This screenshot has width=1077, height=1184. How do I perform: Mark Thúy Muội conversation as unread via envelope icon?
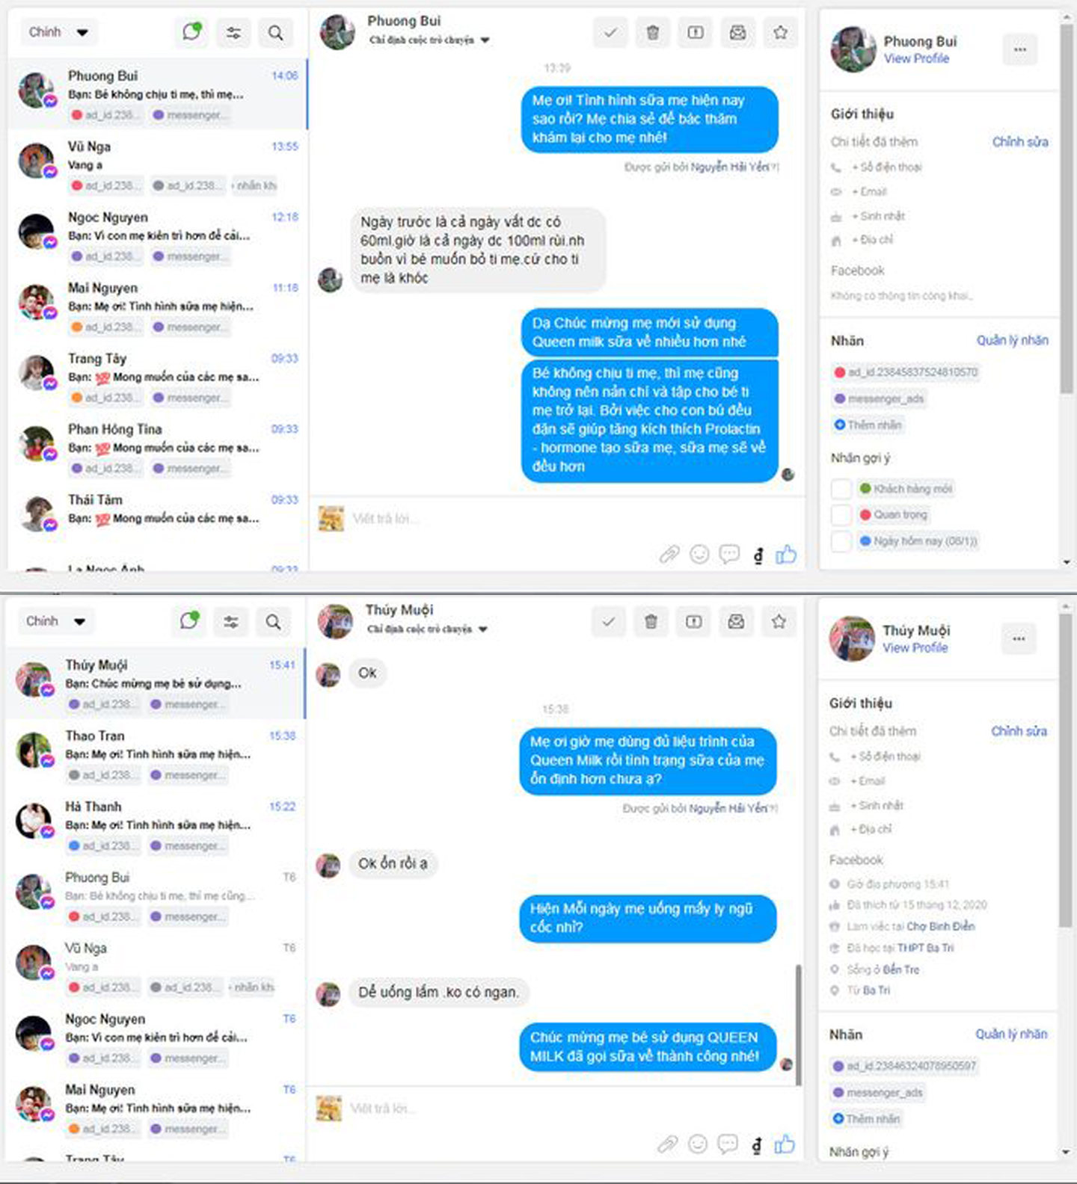(x=736, y=622)
